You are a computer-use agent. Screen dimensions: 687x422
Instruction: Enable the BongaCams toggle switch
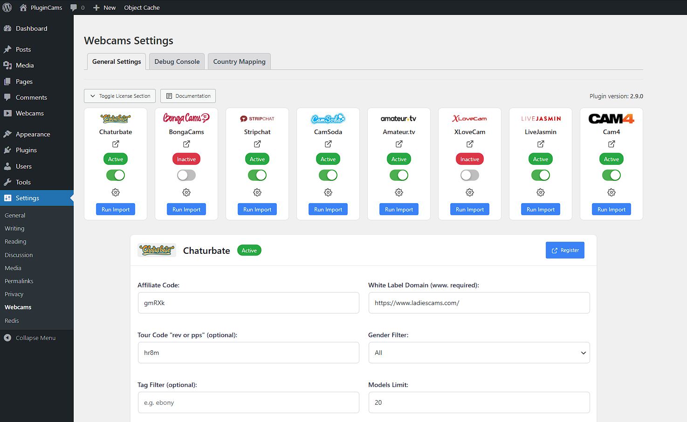pos(186,175)
